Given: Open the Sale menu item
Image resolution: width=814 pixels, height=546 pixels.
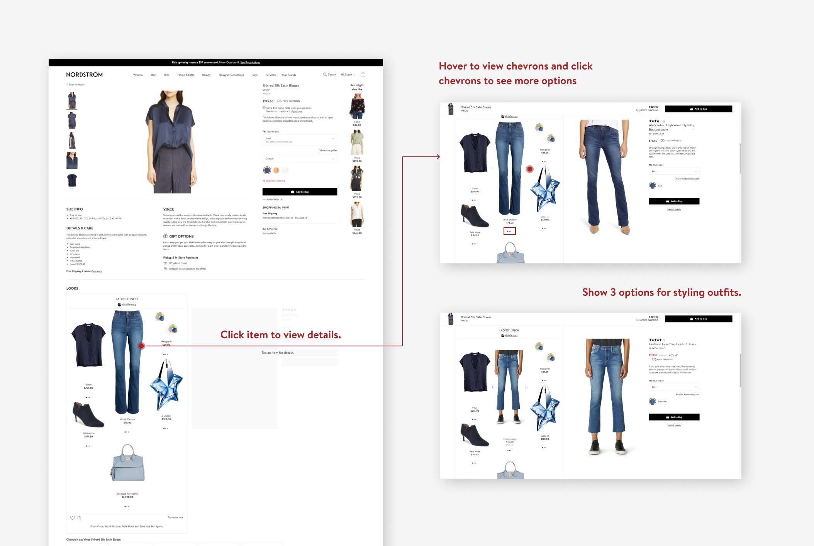Looking at the screenshot, I should coord(255,75).
